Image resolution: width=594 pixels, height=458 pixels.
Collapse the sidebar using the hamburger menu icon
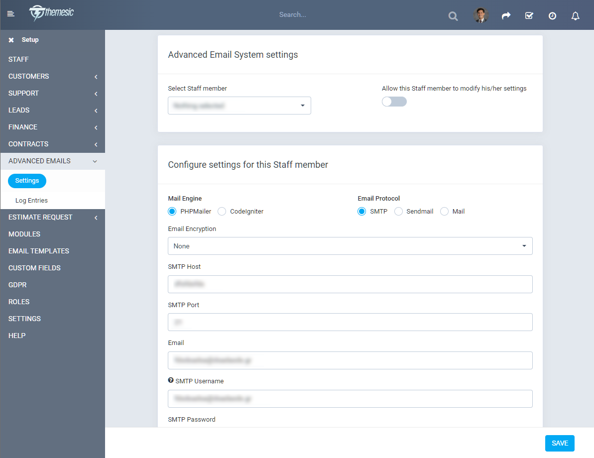tap(10, 13)
